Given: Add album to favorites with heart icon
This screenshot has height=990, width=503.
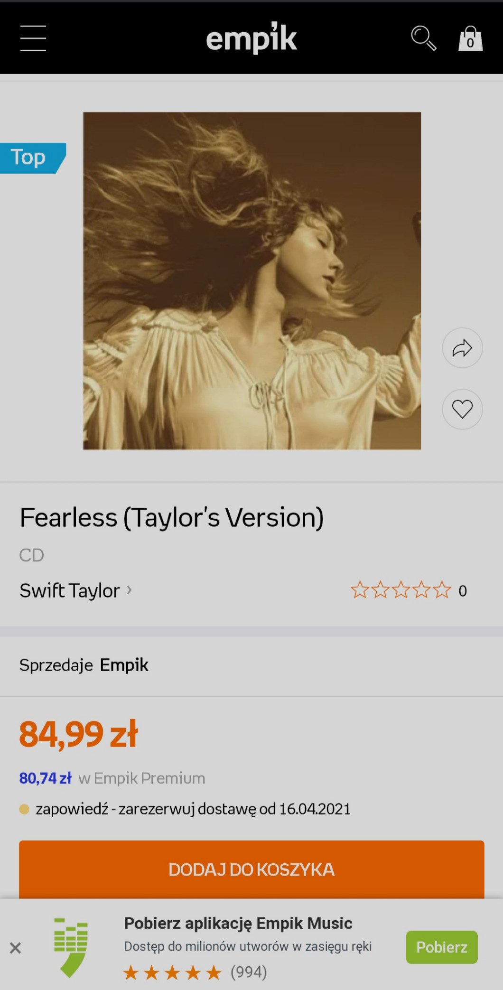Looking at the screenshot, I should point(462,409).
